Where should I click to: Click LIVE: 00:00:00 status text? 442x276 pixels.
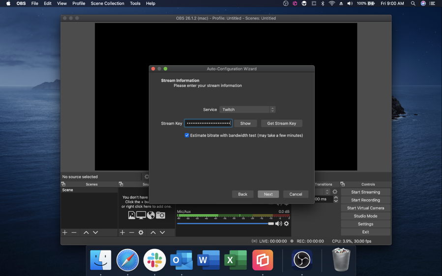point(273,241)
